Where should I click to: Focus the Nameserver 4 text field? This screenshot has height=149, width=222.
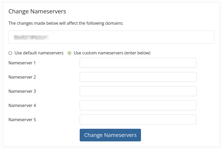(x=138, y=105)
